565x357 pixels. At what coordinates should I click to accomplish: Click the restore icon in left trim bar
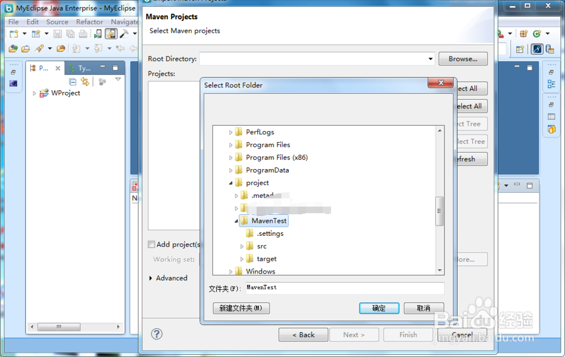pos(14,72)
